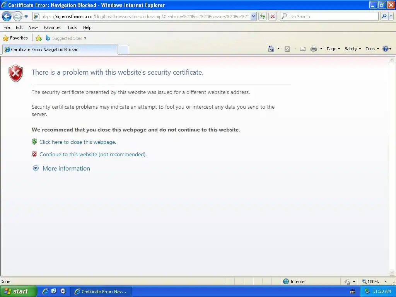Open the Favorites star button

tap(15, 38)
